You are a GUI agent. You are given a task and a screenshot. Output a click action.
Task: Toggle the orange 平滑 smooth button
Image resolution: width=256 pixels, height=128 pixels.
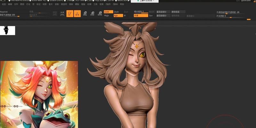[x=141, y=15]
